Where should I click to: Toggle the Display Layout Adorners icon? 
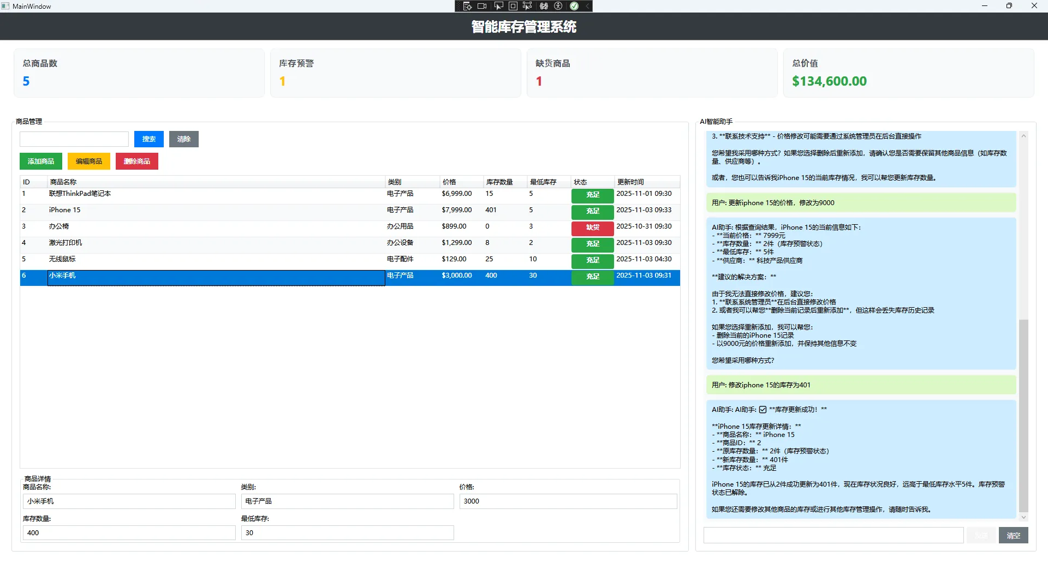point(513,6)
